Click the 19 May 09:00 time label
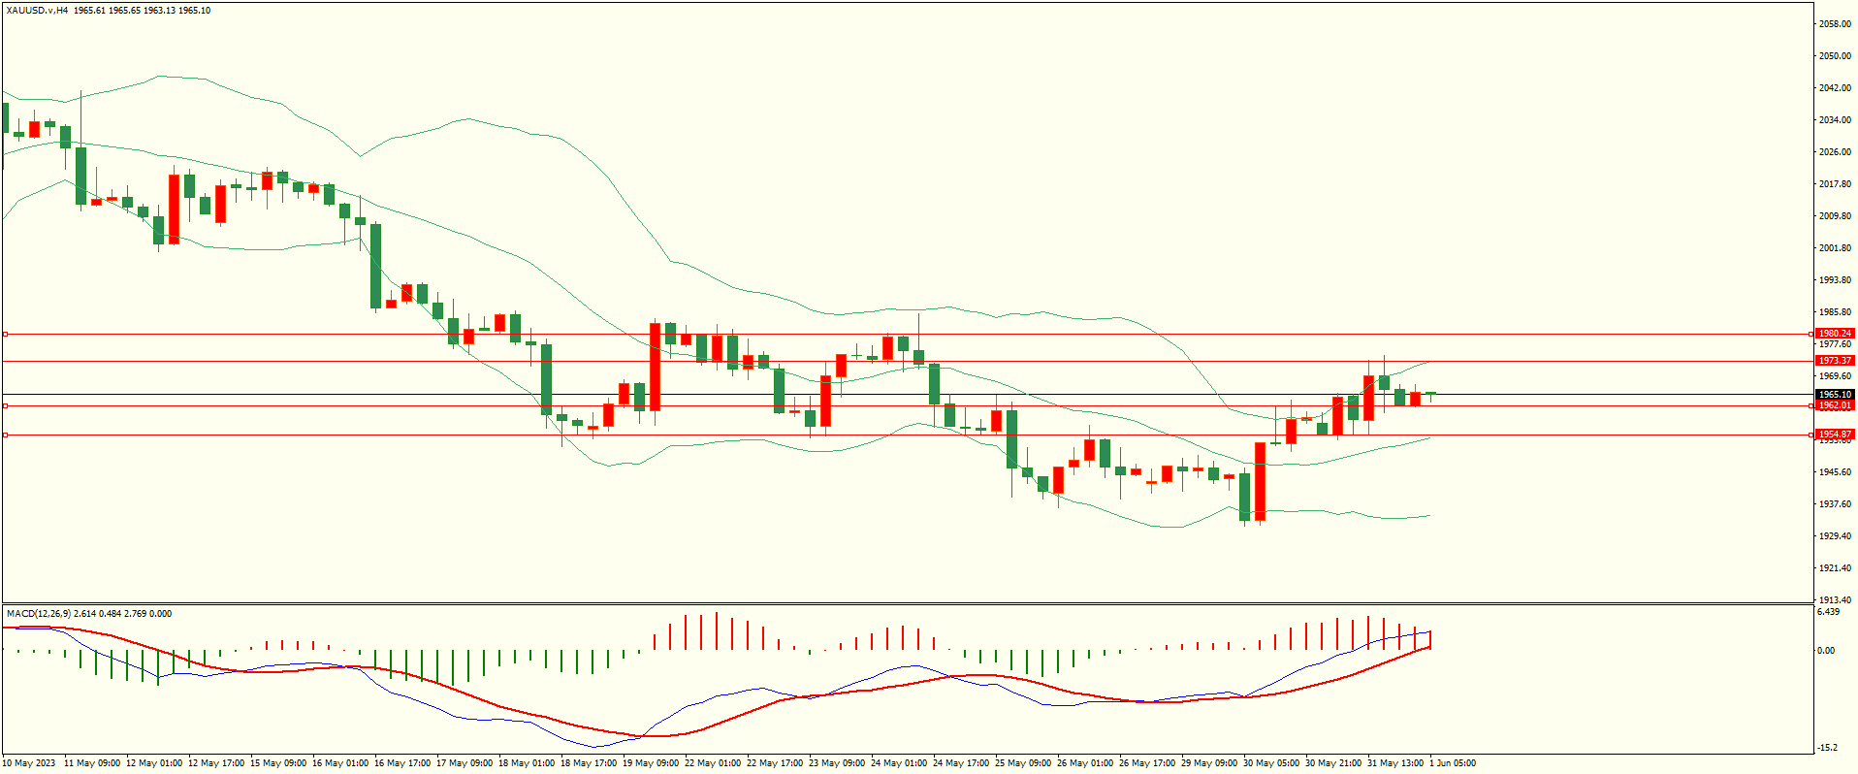The image size is (1858, 774). (650, 763)
